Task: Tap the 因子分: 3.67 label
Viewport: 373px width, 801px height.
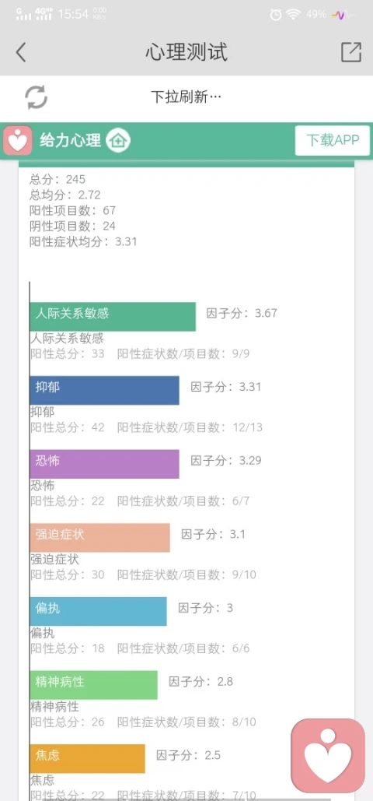Action: click(x=242, y=313)
